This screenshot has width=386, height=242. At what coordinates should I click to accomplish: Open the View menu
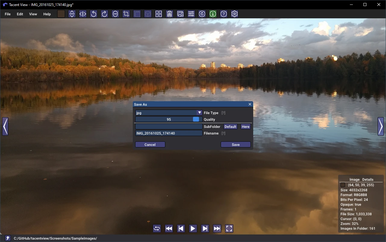[x=33, y=14]
